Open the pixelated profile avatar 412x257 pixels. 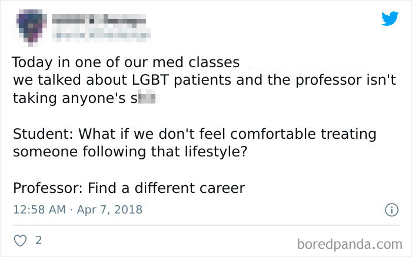(31, 28)
